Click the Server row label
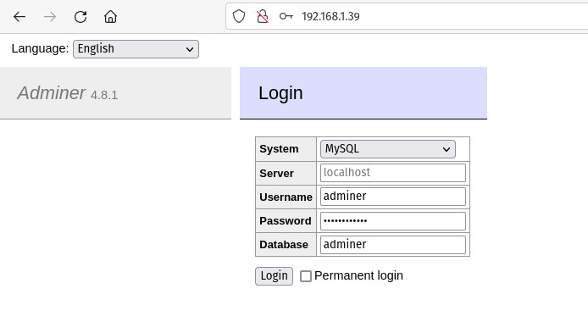Screen dimensions: 588x333 [276, 173]
